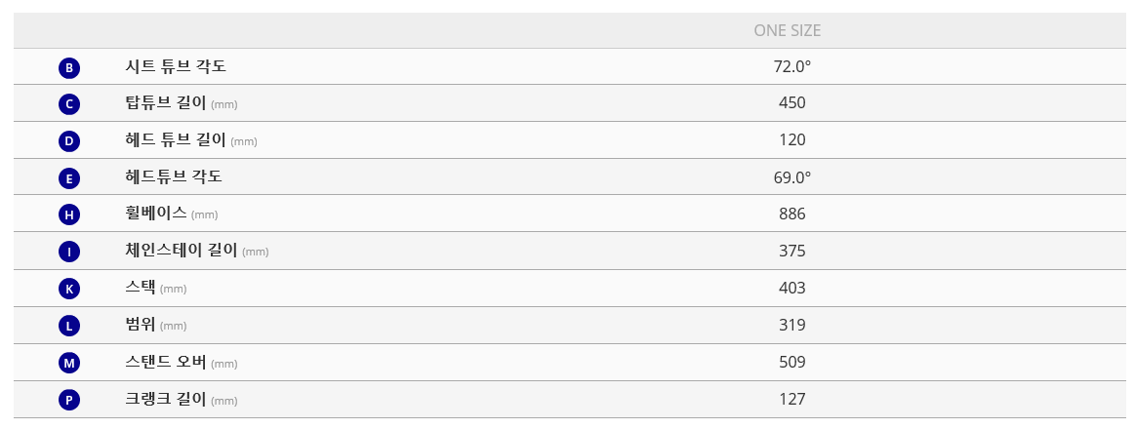This screenshot has width=1135, height=429.
Task: Click the 72.0° seat tube angle value
Action: click(x=791, y=67)
